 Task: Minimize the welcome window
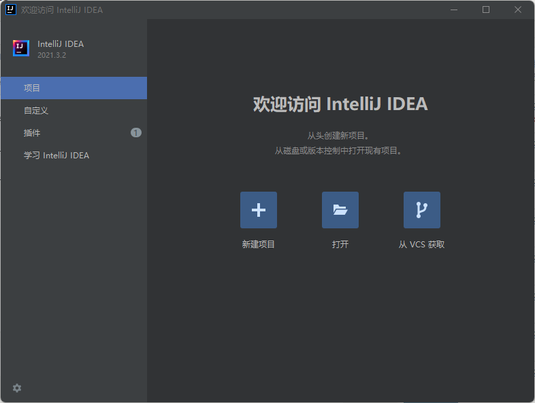[454, 10]
